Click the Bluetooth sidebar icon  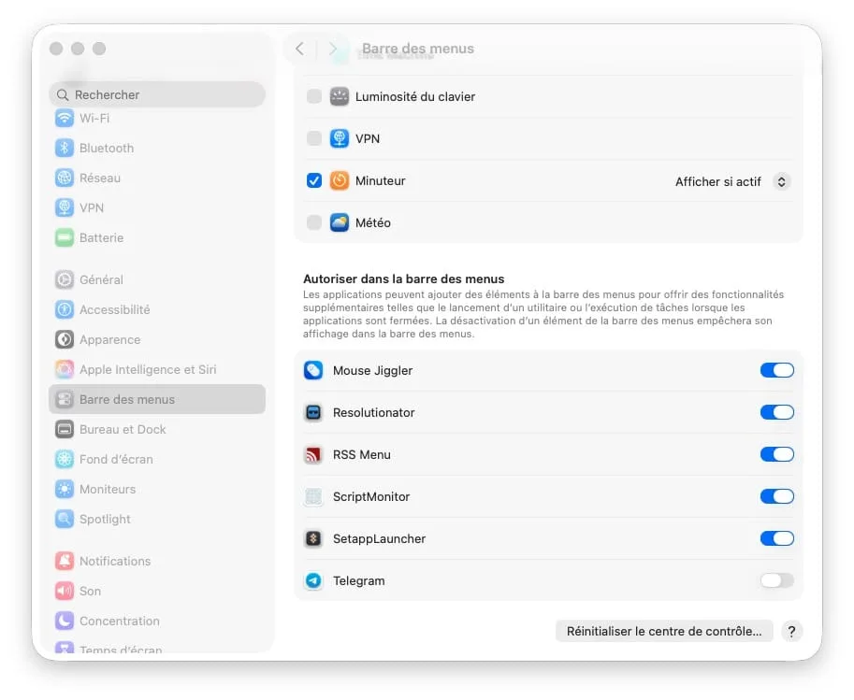(x=65, y=148)
